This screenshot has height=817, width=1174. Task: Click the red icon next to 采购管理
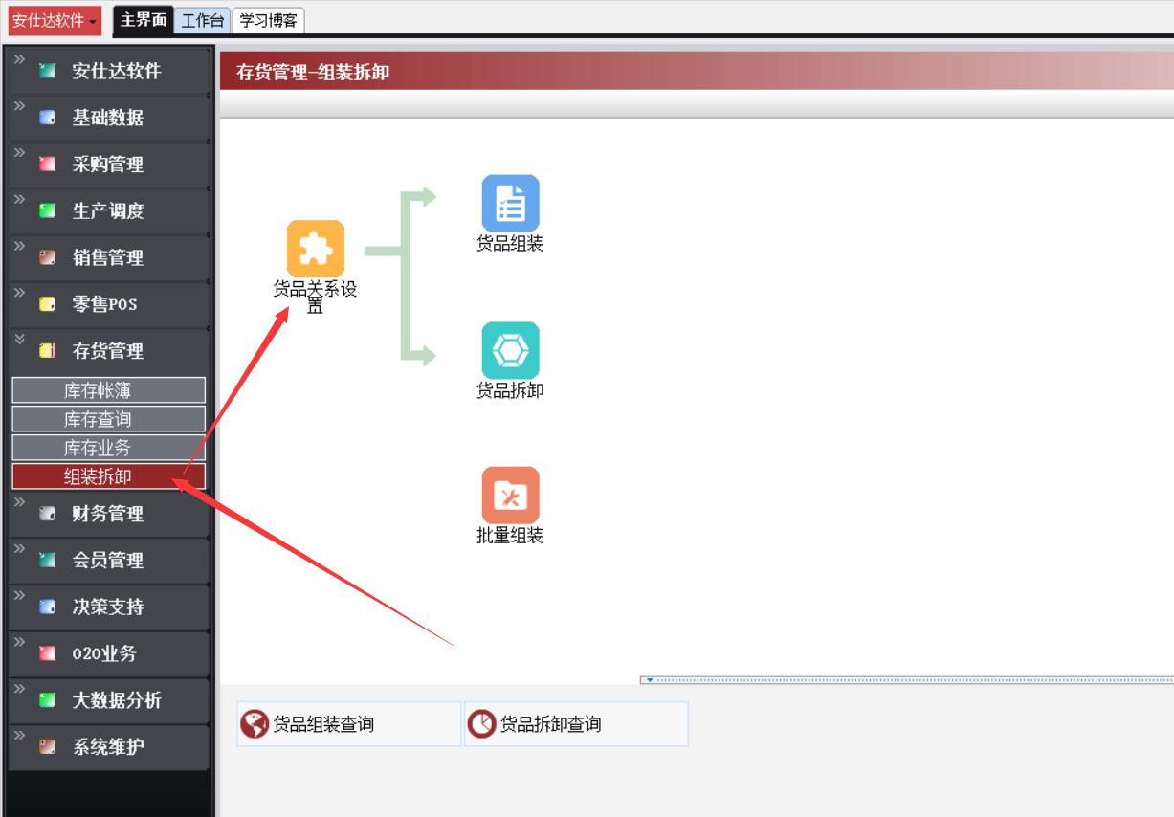(47, 165)
